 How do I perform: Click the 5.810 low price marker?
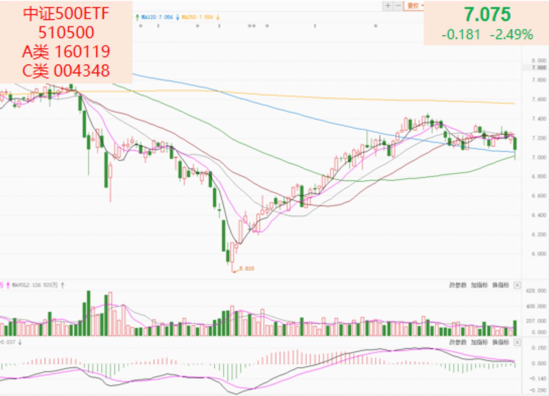(246, 268)
